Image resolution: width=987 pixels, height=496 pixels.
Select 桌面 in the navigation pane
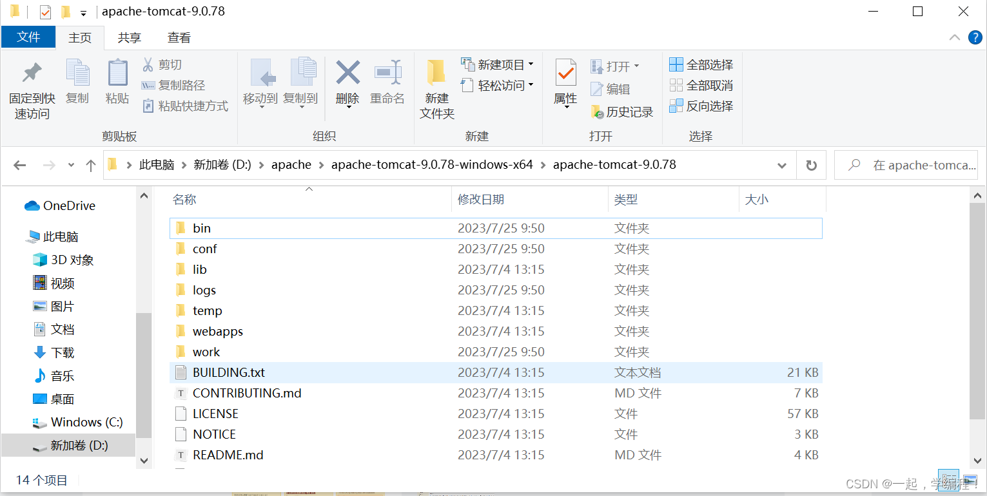coord(54,399)
